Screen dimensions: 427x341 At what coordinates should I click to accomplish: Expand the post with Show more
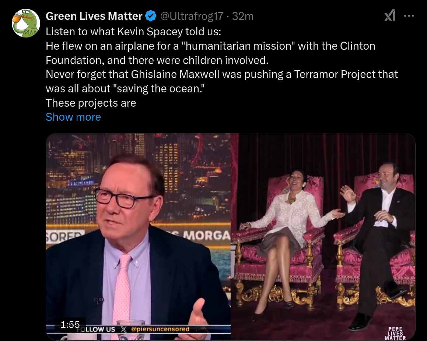(x=73, y=117)
